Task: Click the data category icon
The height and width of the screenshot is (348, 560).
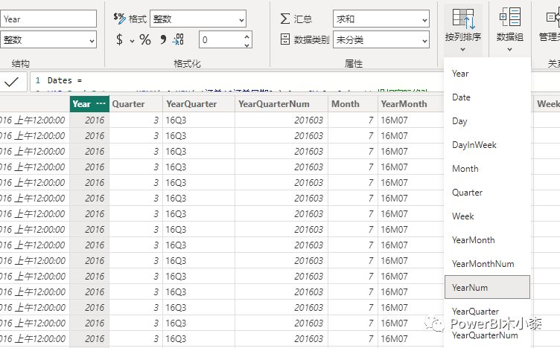Action: click(x=285, y=39)
